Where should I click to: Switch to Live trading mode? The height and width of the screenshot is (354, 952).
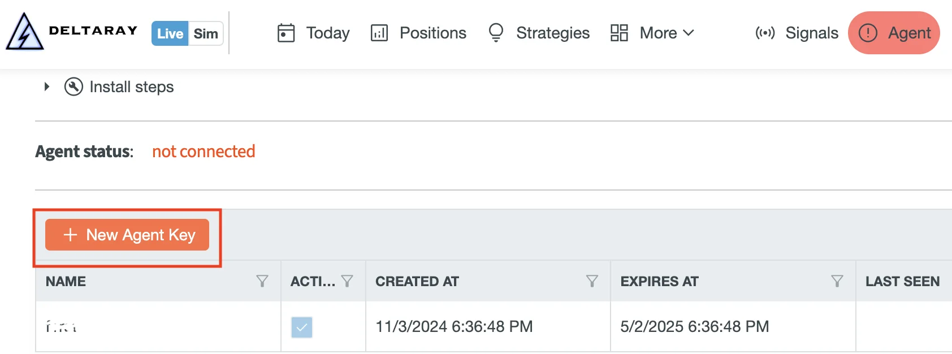pos(170,33)
